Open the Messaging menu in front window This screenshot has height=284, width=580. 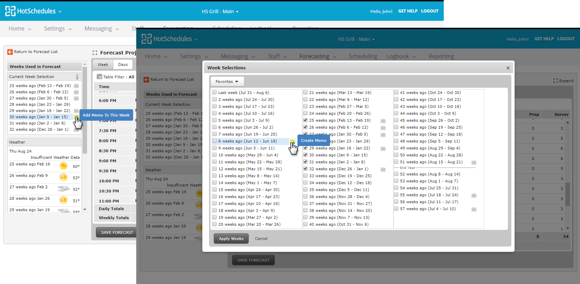click(238, 57)
